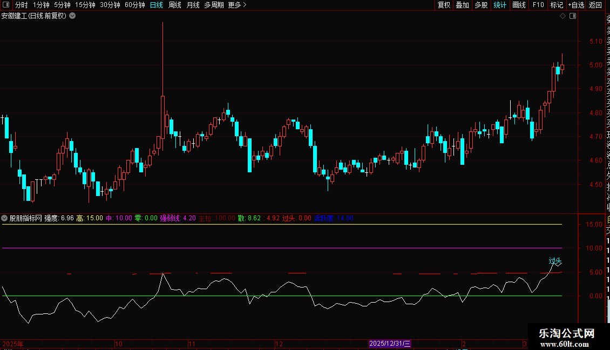Click the yellow 15.00 level line

282,225
